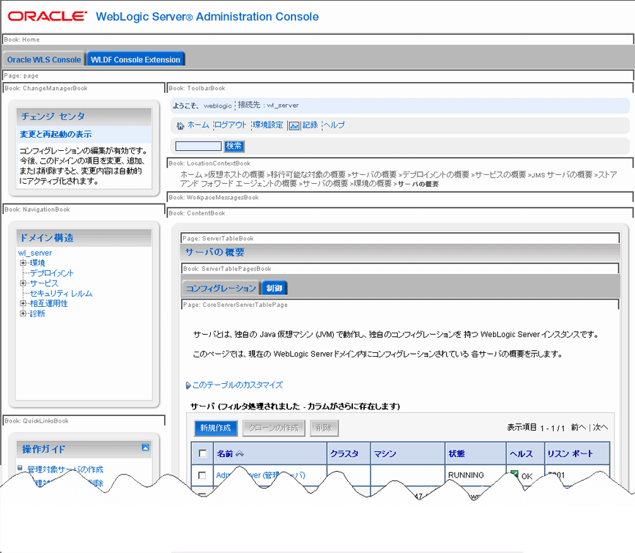Select wl_server domain root node
The width and height of the screenshot is (635, 553).
click(x=35, y=253)
